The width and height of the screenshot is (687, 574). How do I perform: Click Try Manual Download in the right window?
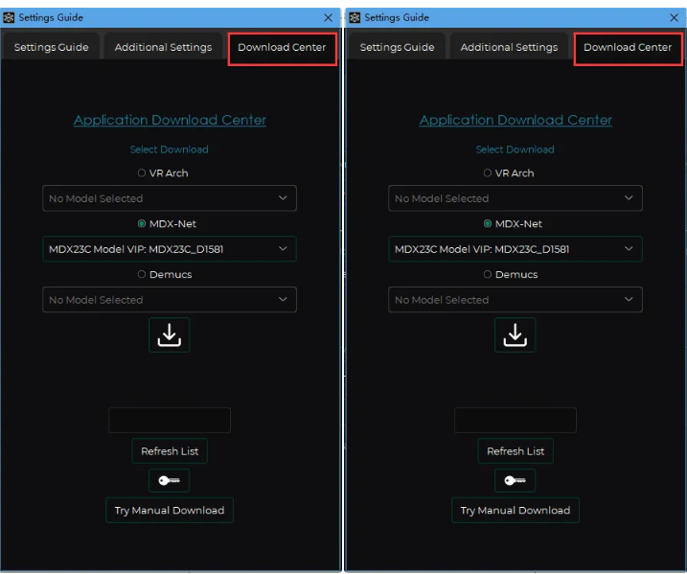(515, 510)
